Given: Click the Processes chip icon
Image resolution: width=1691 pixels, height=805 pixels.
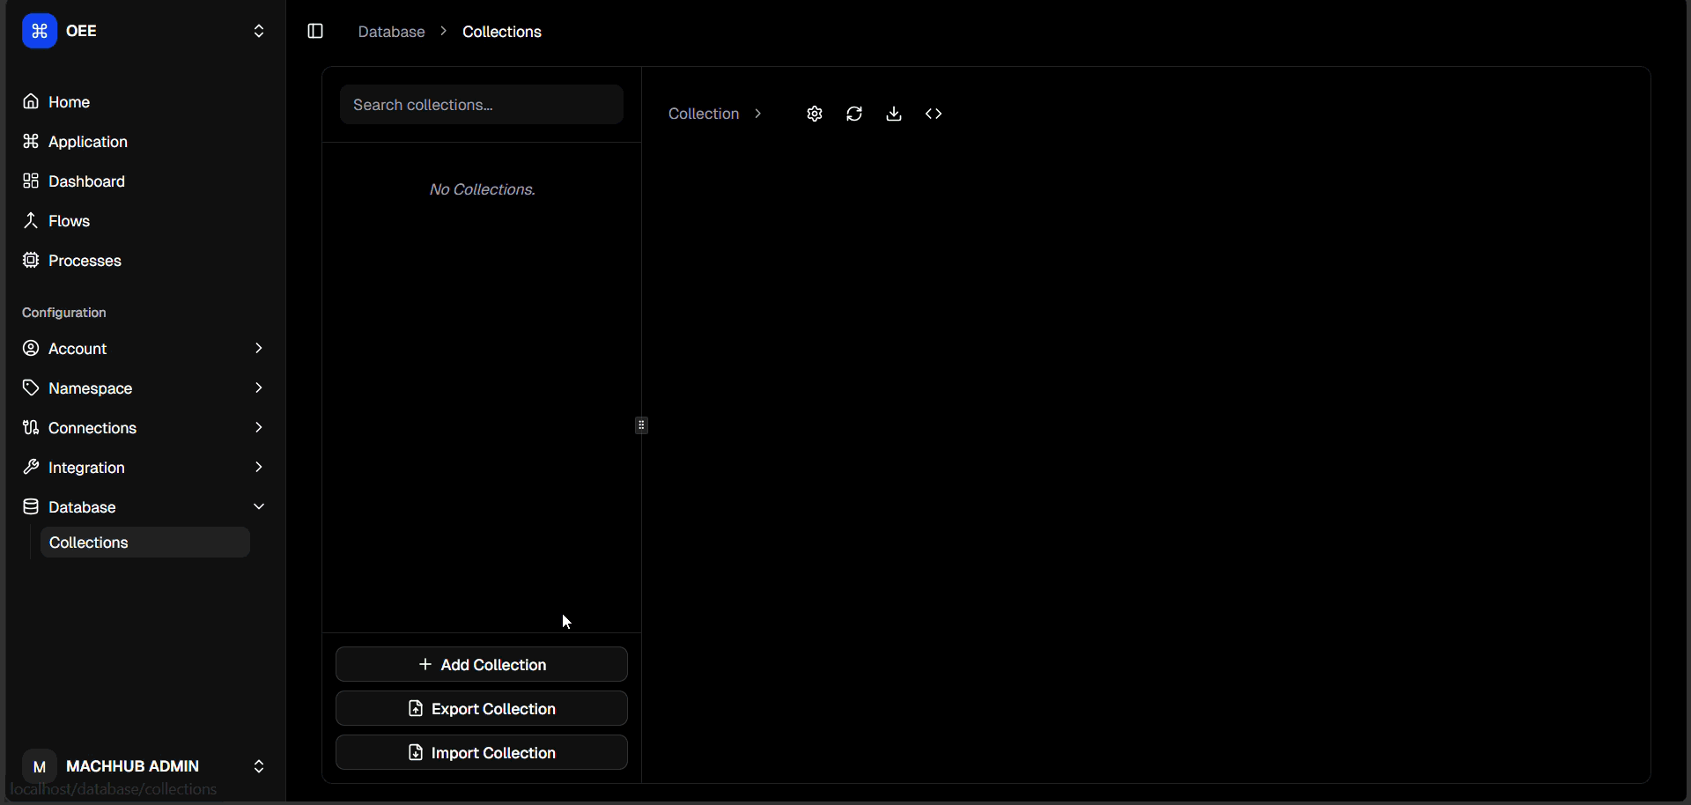Looking at the screenshot, I should [x=31, y=260].
